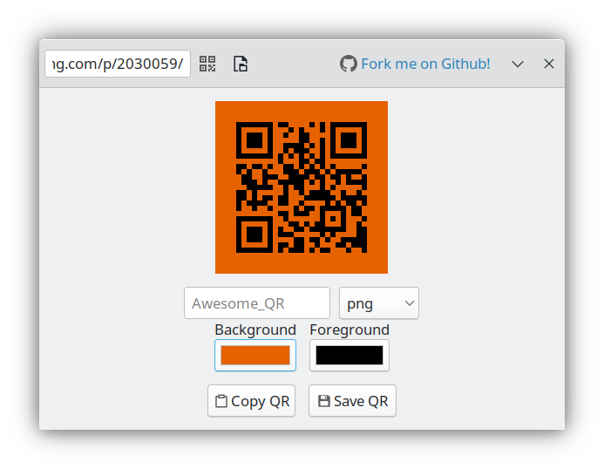Click the file paste icon
Screen dimensions: 604x469
241,64
